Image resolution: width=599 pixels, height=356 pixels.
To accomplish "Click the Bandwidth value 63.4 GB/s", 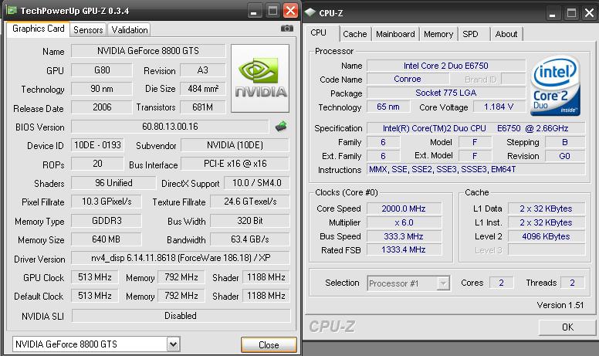I will pyautogui.click(x=250, y=239).
